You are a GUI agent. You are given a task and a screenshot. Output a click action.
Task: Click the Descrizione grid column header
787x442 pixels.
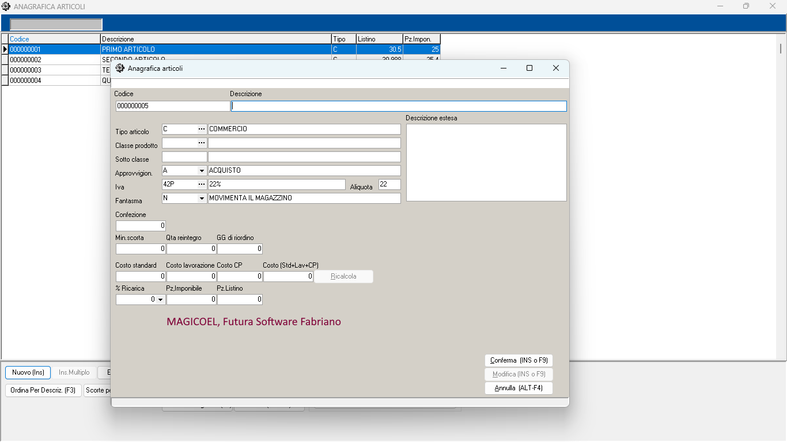pyautogui.click(x=215, y=39)
